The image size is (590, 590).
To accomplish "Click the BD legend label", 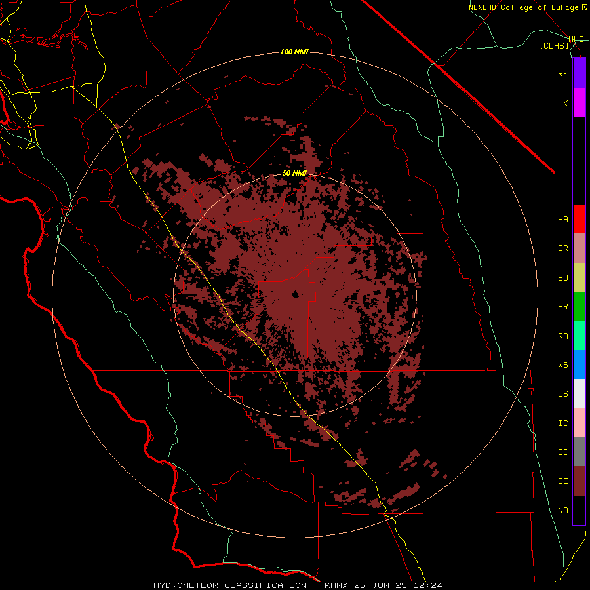I will pyautogui.click(x=562, y=278).
